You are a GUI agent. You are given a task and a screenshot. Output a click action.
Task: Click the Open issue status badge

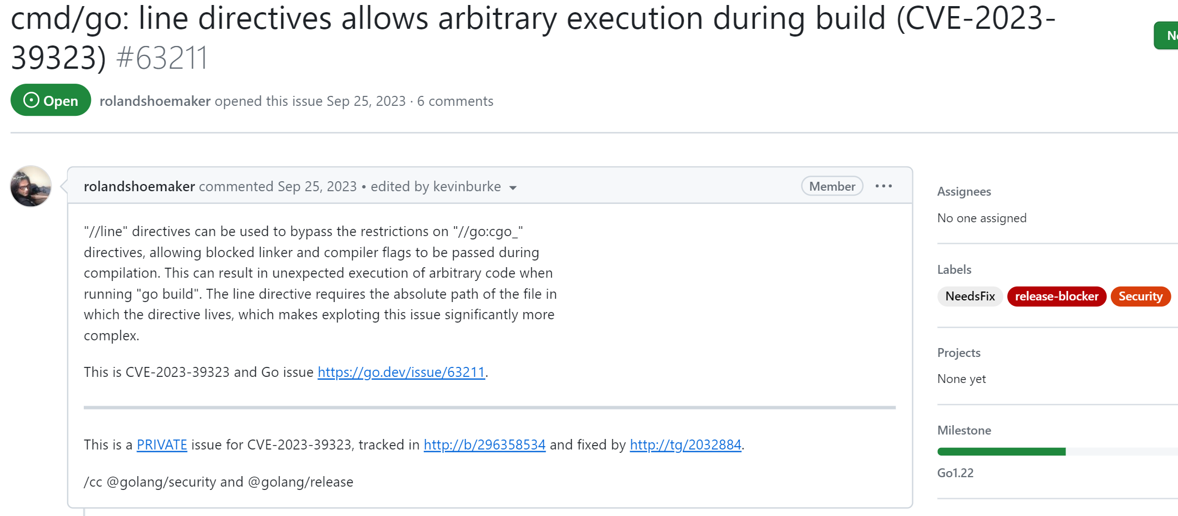coord(50,100)
